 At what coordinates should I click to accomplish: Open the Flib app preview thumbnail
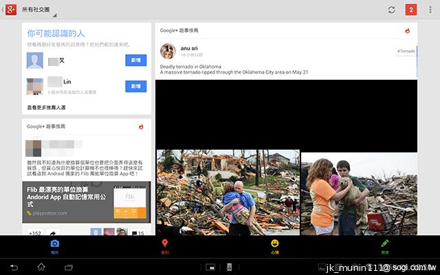coord(130,202)
